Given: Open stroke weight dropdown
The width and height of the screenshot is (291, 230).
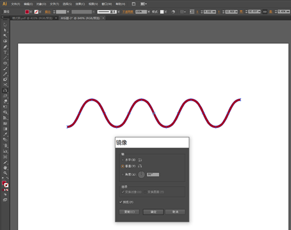Looking at the screenshot, I should click(68, 12).
